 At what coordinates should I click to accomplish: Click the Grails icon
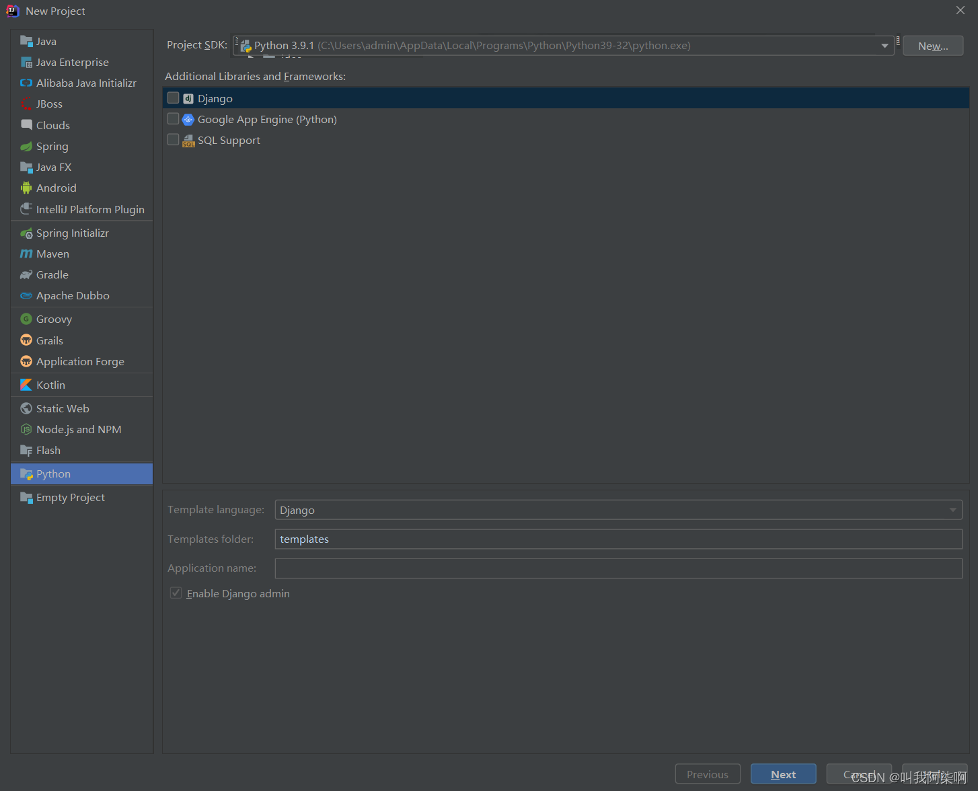(26, 340)
